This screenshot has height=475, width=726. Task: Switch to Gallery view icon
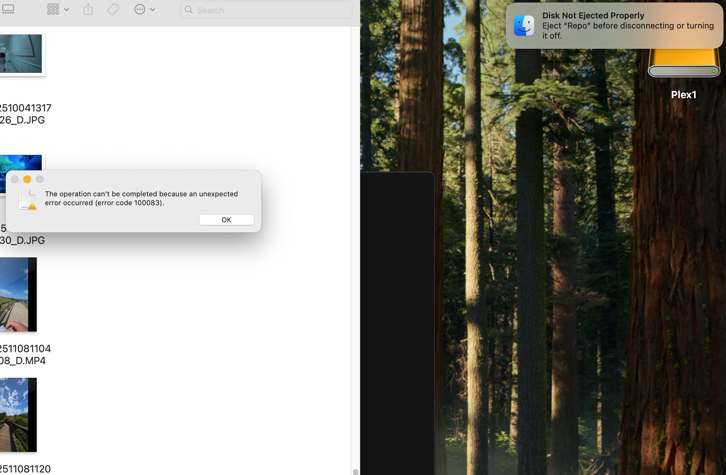click(x=8, y=9)
